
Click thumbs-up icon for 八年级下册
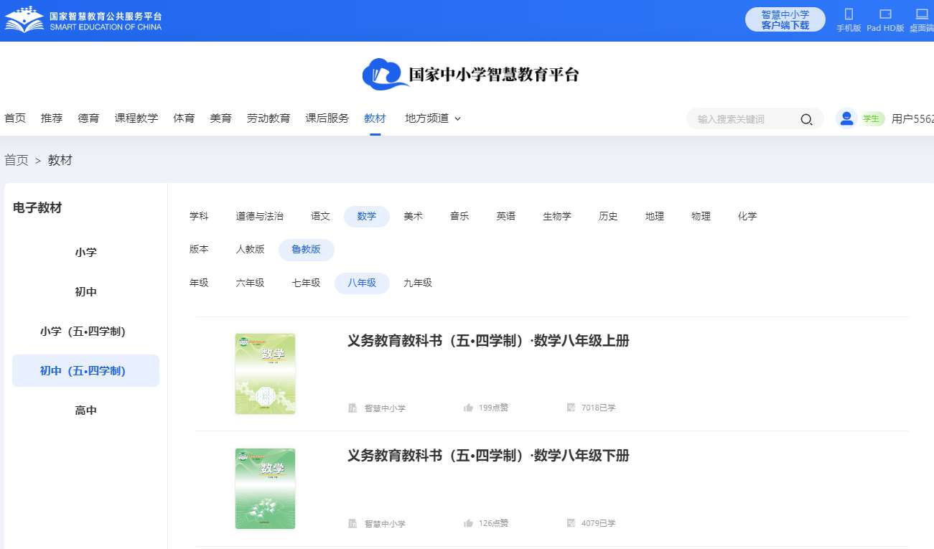tap(469, 523)
